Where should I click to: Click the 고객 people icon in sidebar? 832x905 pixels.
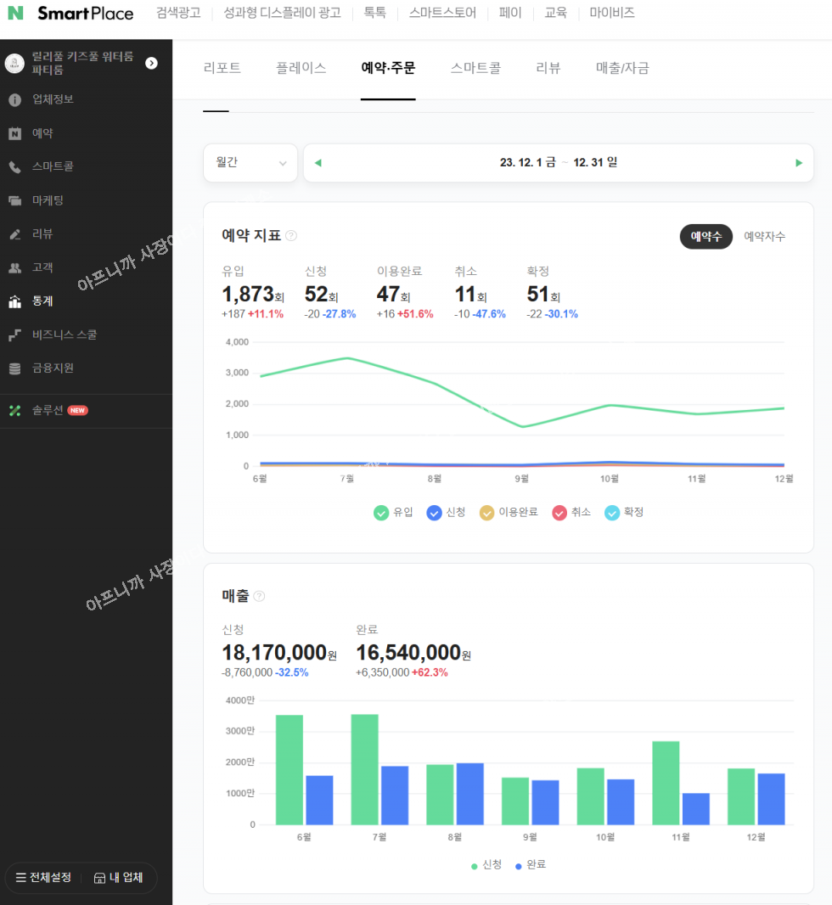pyautogui.click(x=14, y=268)
